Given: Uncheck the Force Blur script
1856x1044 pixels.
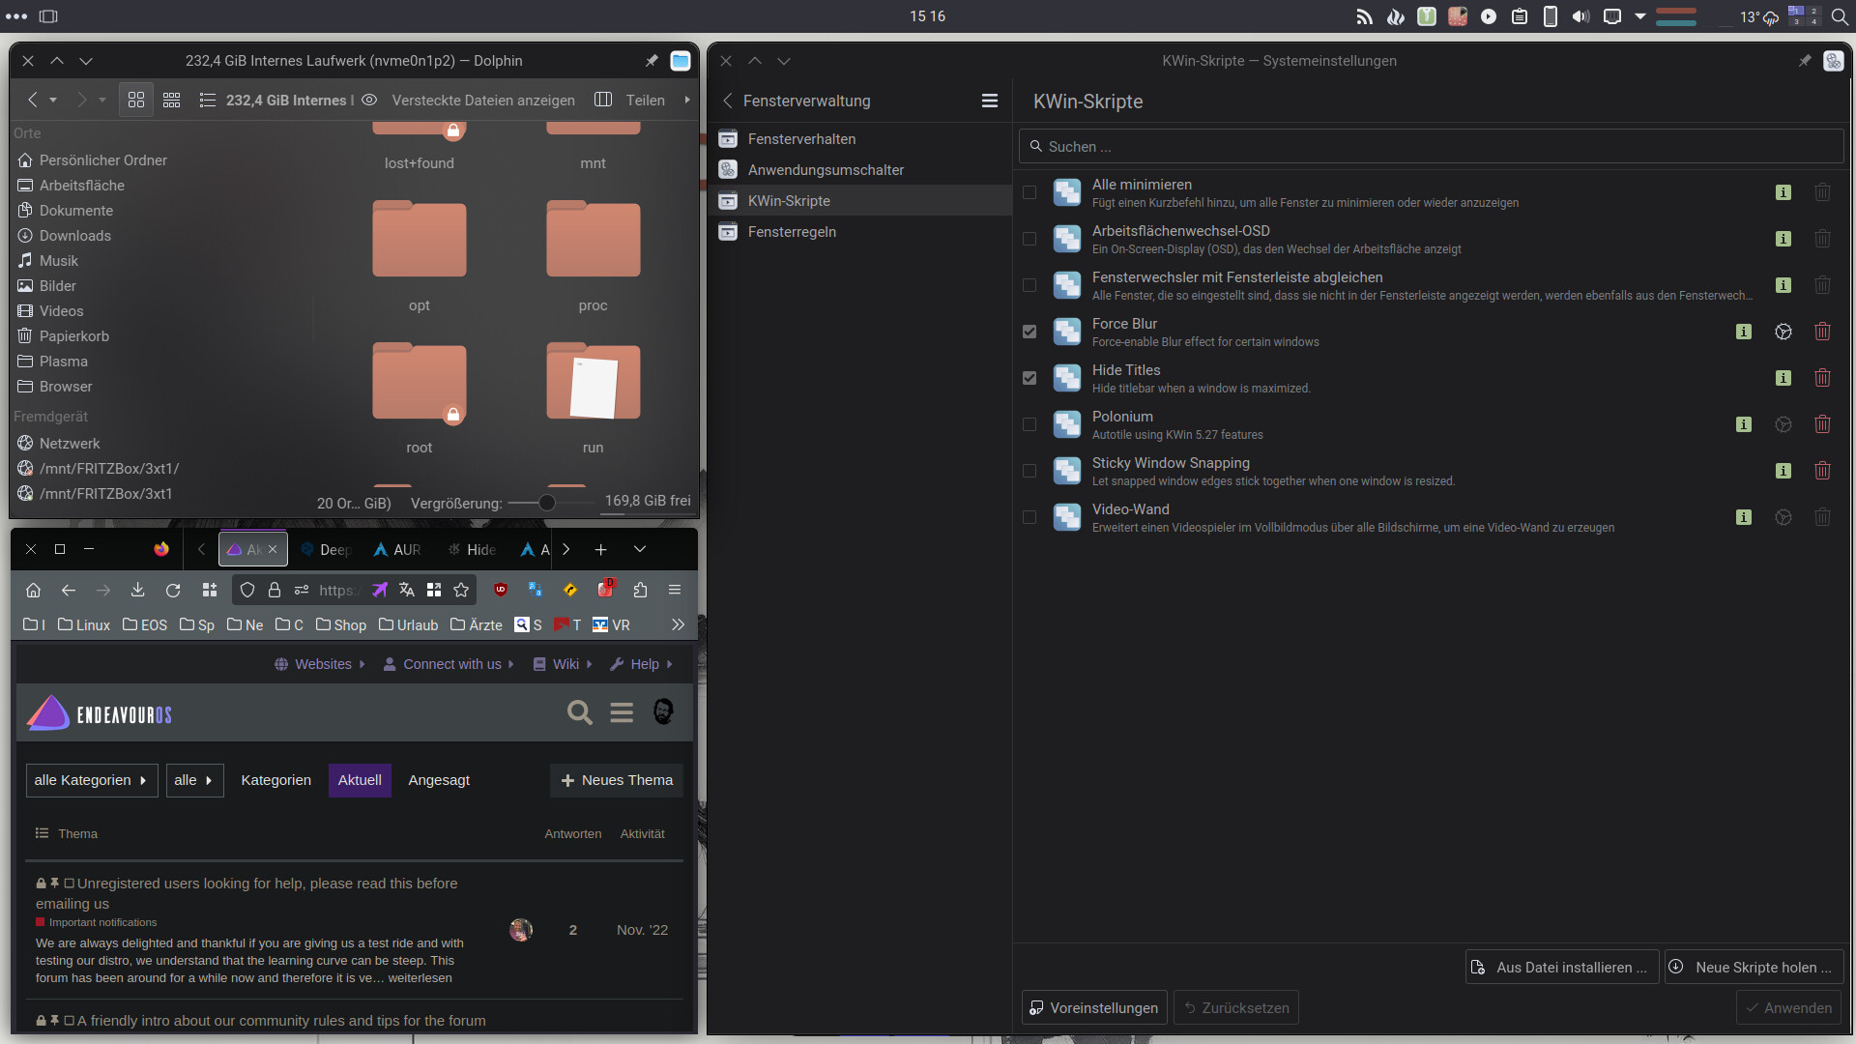Looking at the screenshot, I should click(1029, 332).
